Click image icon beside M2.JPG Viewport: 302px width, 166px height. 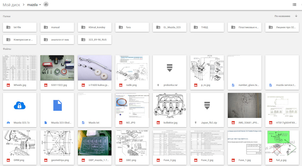click(x=121, y=123)
